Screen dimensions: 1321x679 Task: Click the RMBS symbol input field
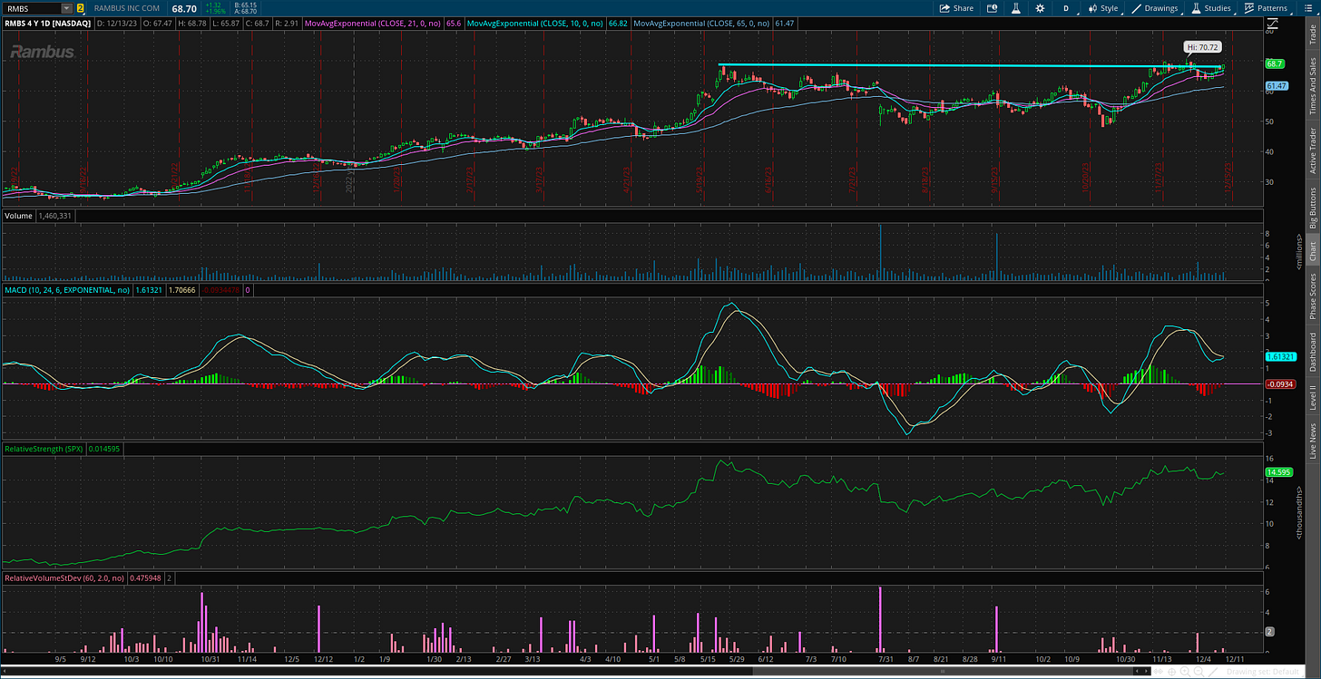tap(31, 8)
